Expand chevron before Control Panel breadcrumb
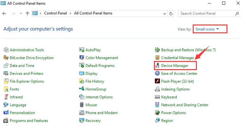This screenshot has height=126, width=241. click(x=40, y=13)
